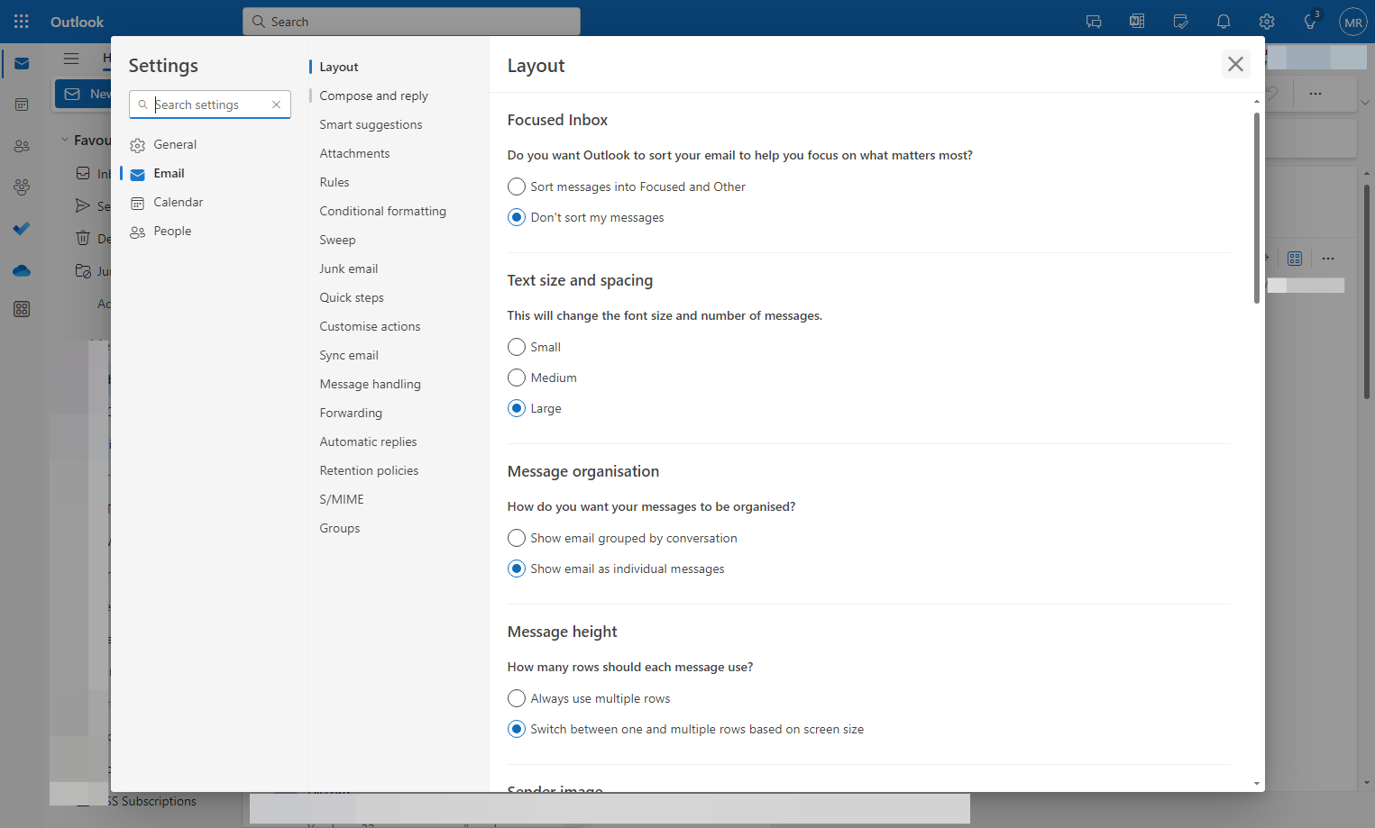The width and height of the screenshot is (1375, 828).
Task: Open Forwarding settings page
Action: 351,413
